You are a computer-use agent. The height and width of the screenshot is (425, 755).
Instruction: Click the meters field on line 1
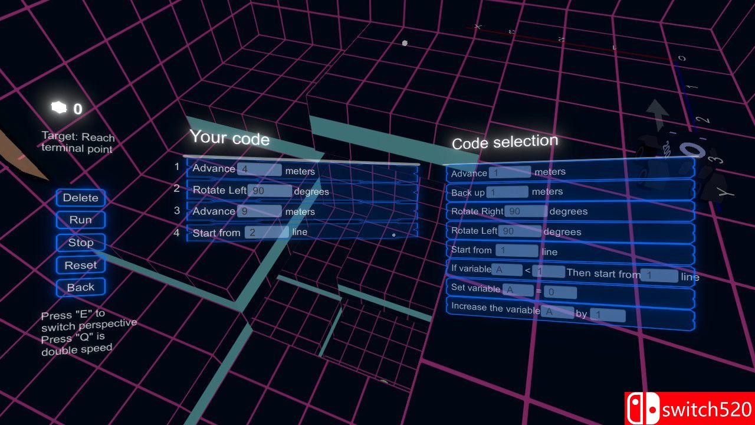coord(260,169)
